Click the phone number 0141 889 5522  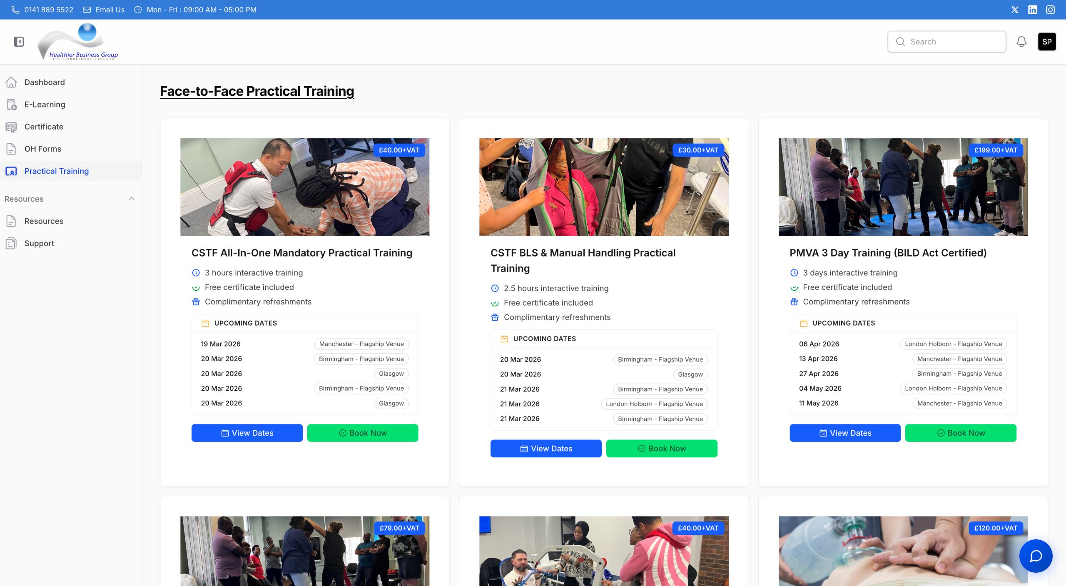coord(48,10)
